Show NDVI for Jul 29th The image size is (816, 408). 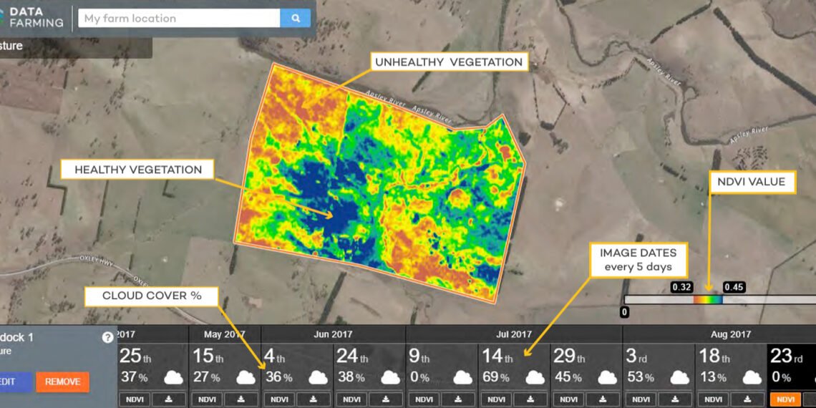pyautogui.click(x=569, y=399)
